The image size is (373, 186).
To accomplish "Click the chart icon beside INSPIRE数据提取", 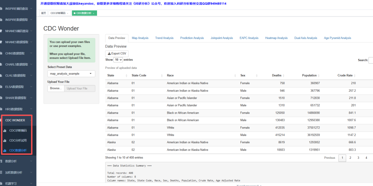I will 1,20.
